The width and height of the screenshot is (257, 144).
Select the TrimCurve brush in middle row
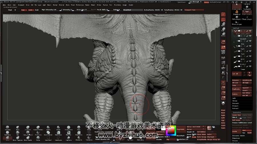(38, 133)
